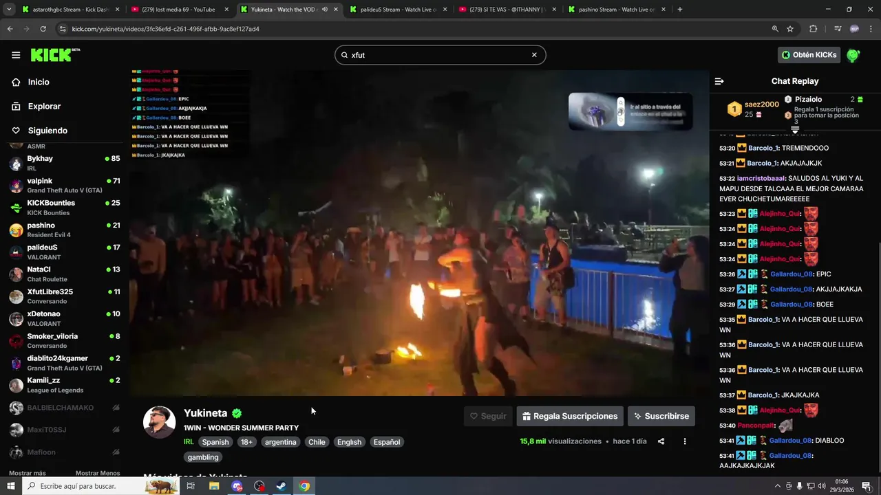The image size is (881, 495).
Task: Switch to SI TE VAS YouTube tab
Action: click(x=507, y=10)
